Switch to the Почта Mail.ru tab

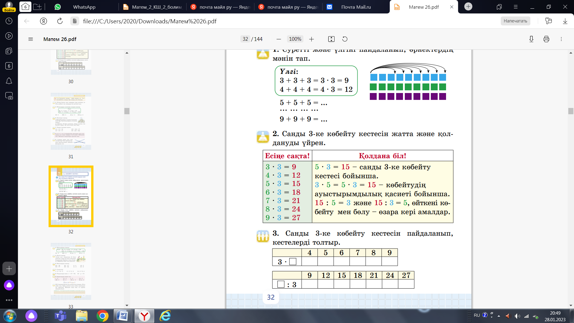pyautogui.click(x=356, y=7)
